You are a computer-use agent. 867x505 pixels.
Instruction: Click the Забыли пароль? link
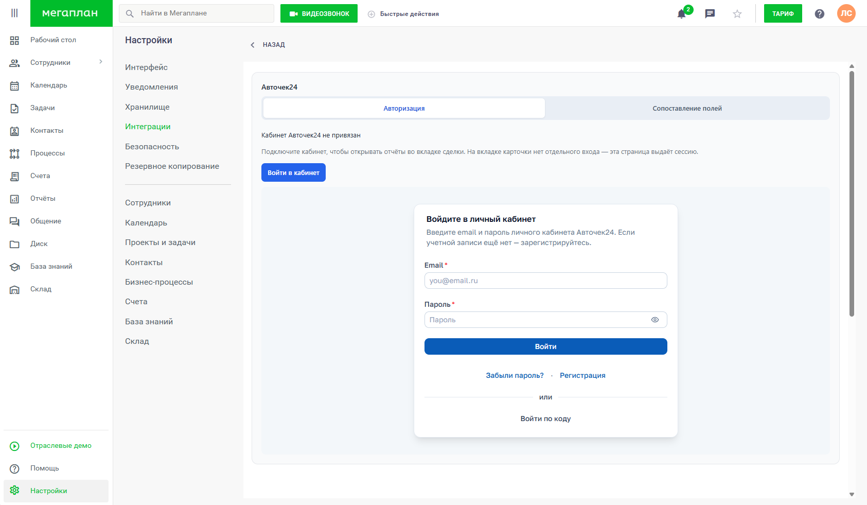coord(515,375)
